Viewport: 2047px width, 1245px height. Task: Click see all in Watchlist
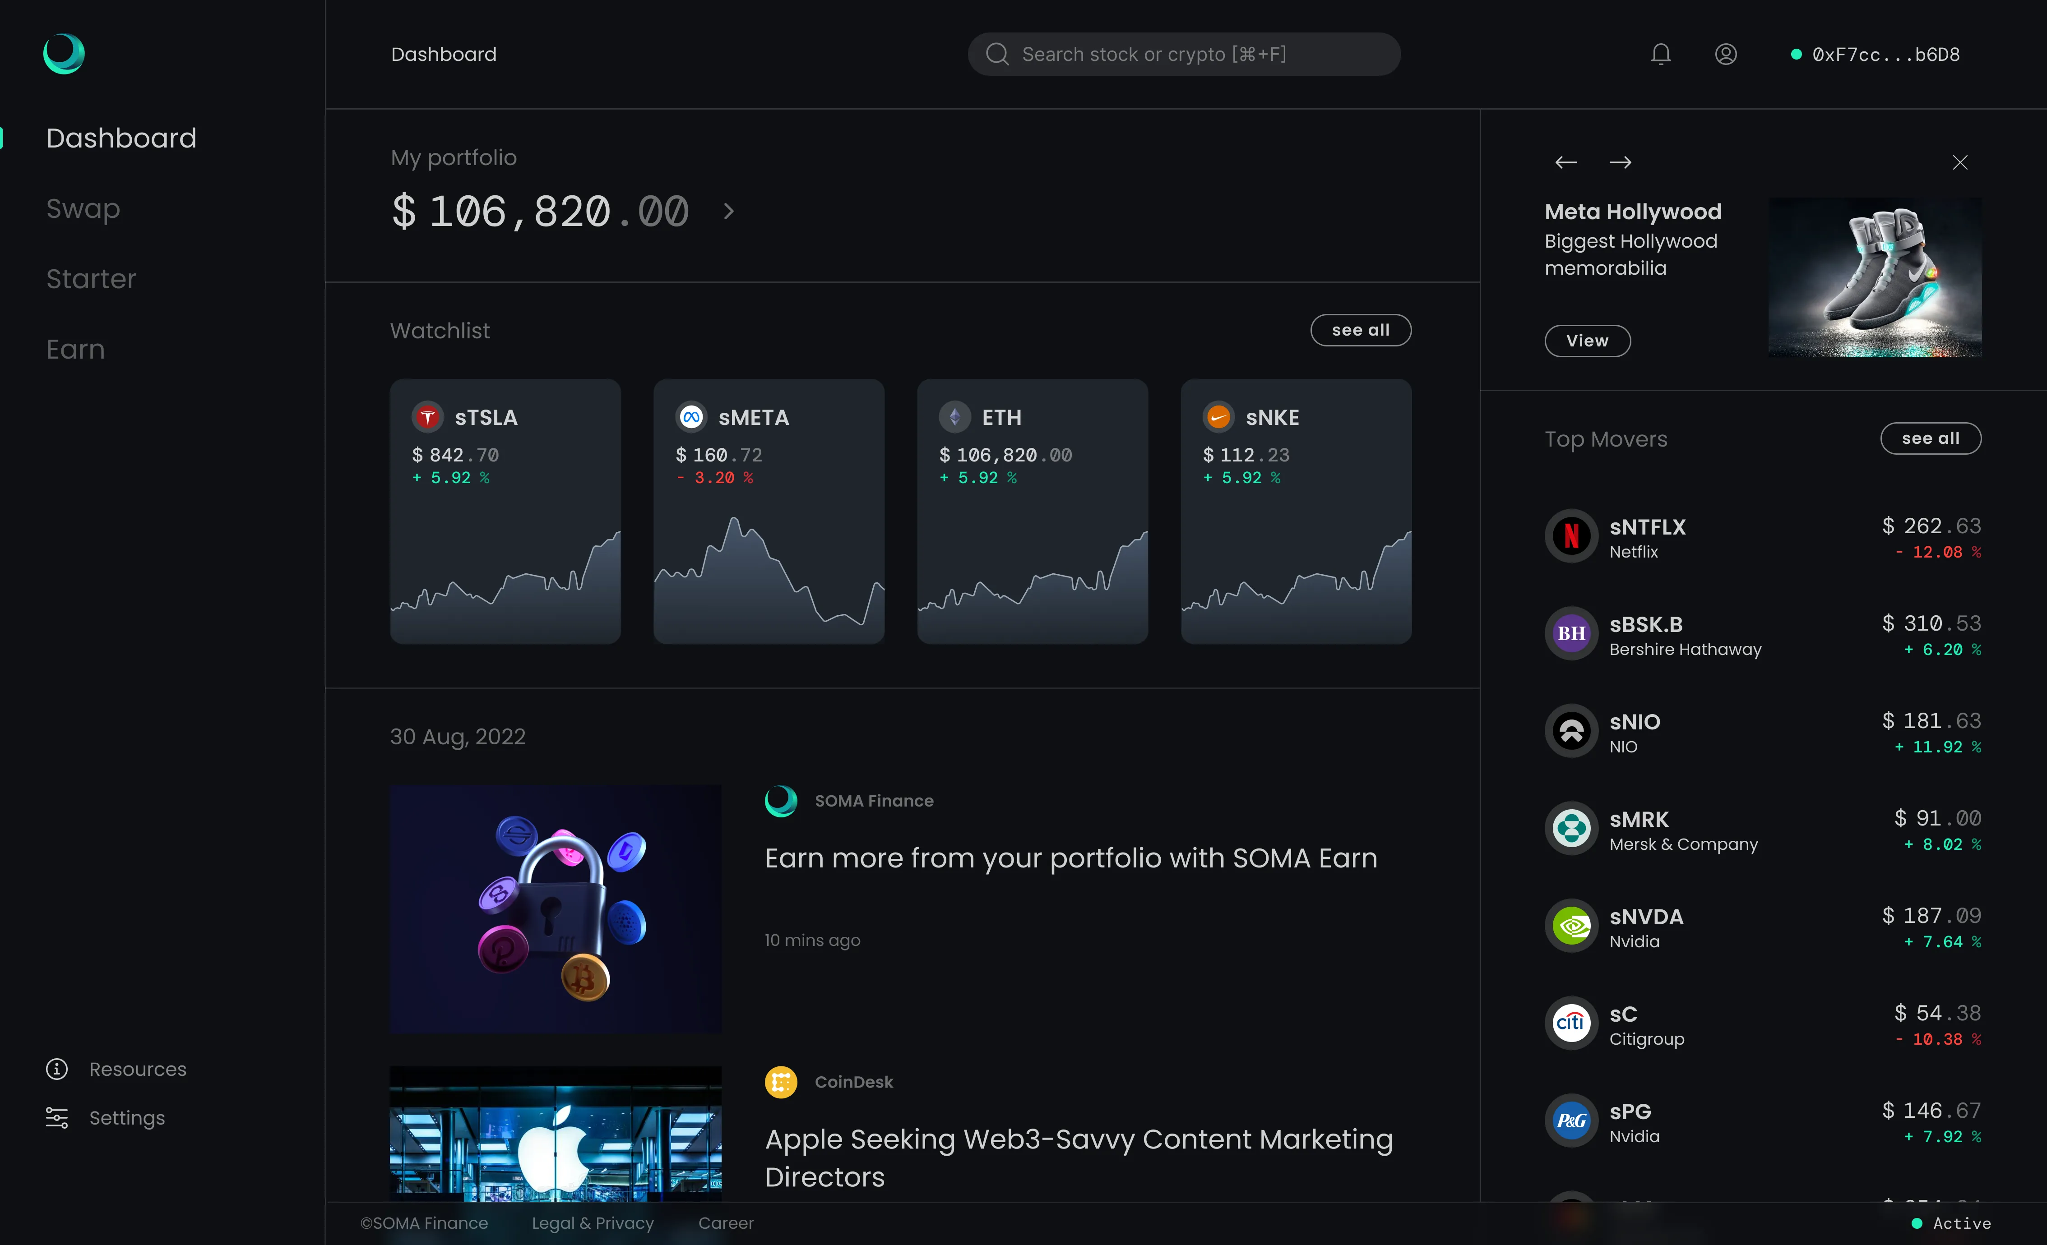coord(1361,330)
